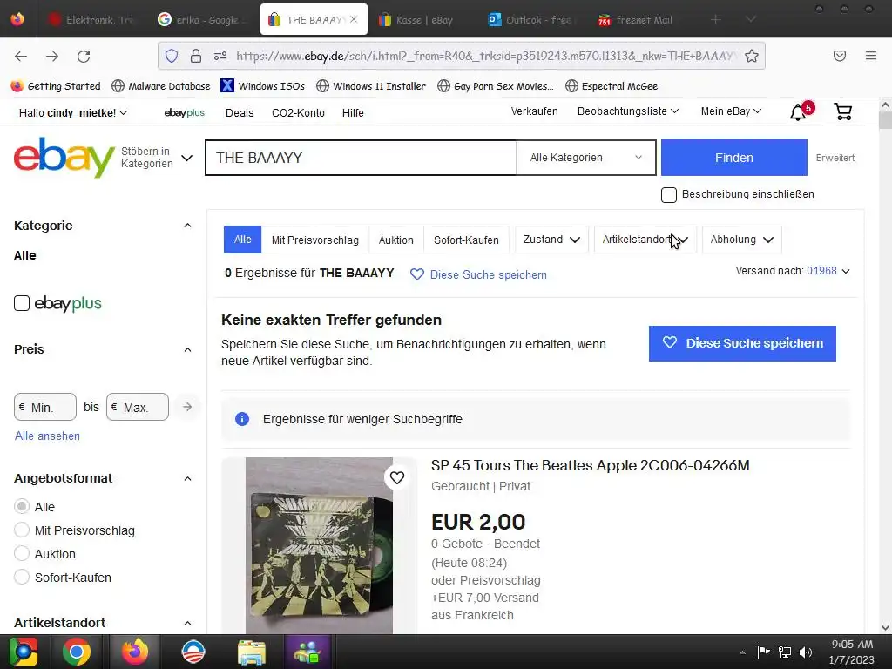Open the Hallo cindy_mietke account menu
The image size is (892, 669).
(73, 112)
